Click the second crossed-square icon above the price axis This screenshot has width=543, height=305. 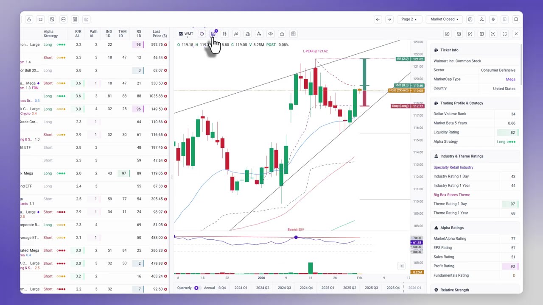[x=459, y=34]
